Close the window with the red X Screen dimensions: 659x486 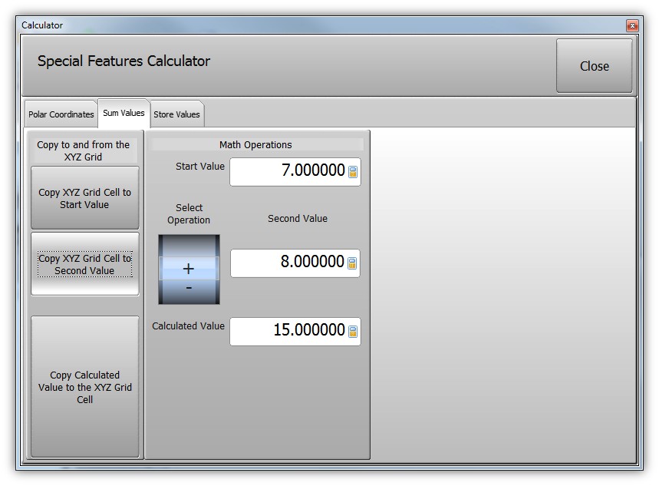tap(632, 25)
